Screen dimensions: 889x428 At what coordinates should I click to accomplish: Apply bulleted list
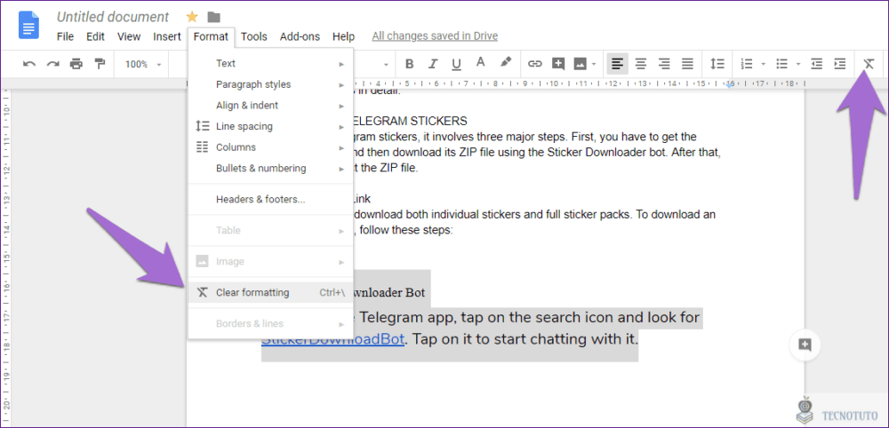click(x=781, y=64)
